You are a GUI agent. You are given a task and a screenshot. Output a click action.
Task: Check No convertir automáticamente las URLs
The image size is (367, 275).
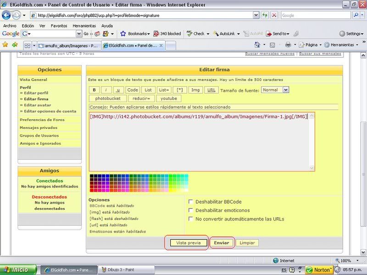[191, 219]
